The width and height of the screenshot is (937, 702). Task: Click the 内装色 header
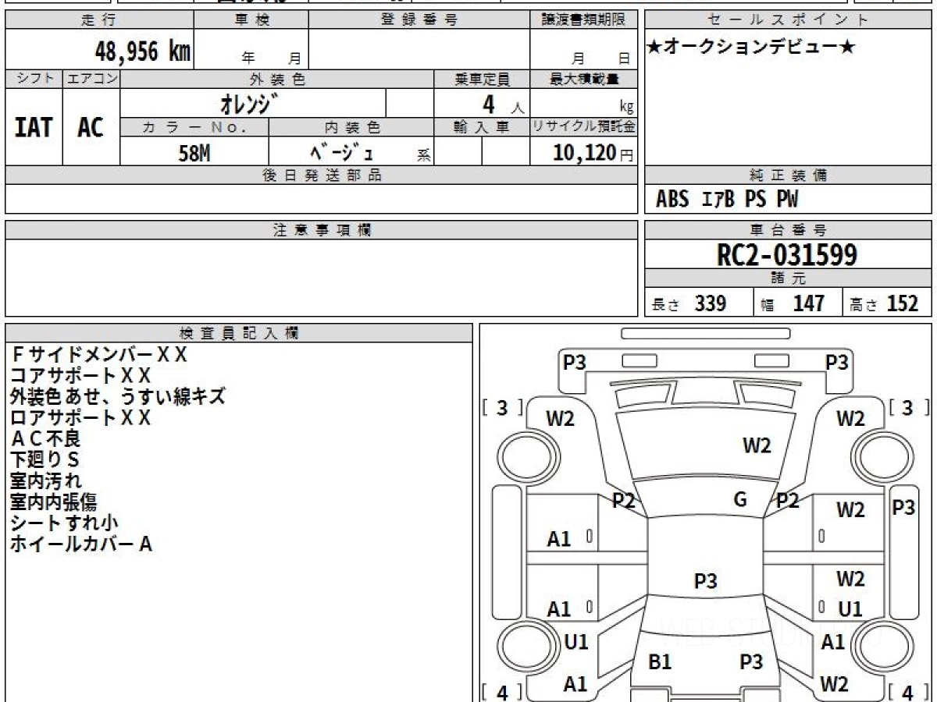point(351,127)
